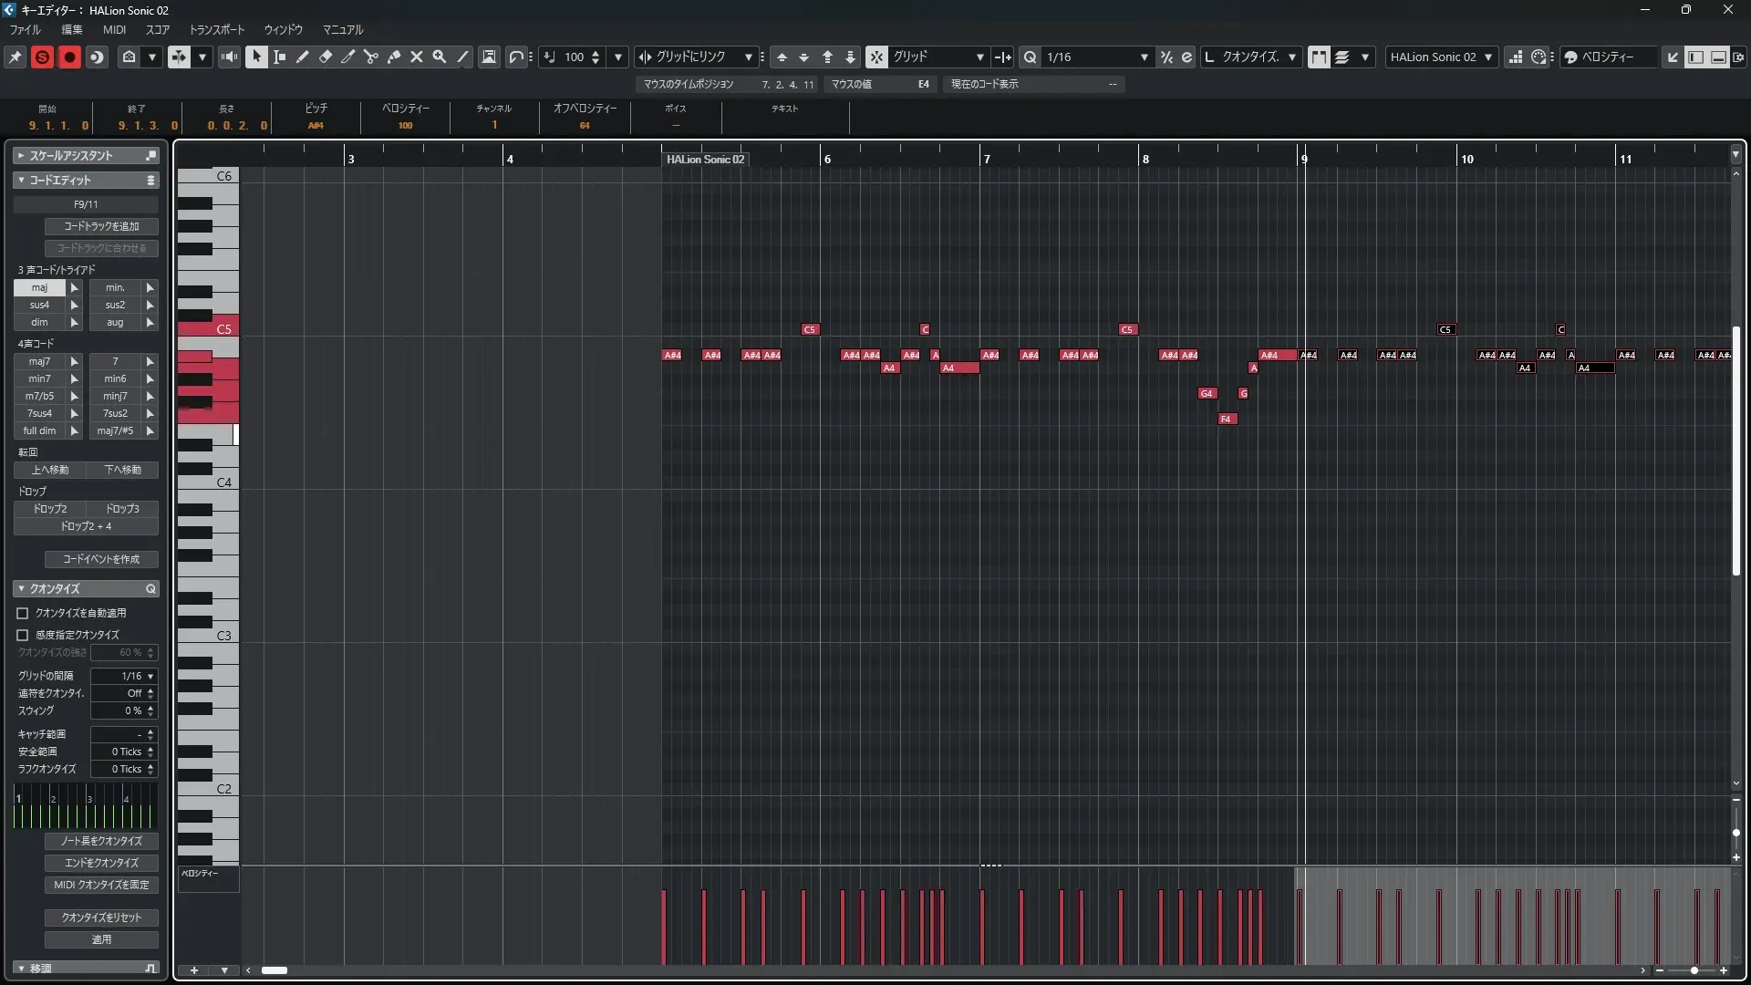Image resolution: width=1751 pixels, height=985 pixels.
Task: Select the Erase tool
Action: click(326, 57)
